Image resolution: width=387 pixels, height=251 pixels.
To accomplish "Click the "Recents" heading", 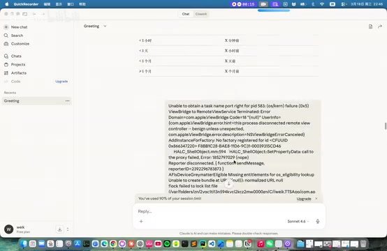I will coord(10,93).
